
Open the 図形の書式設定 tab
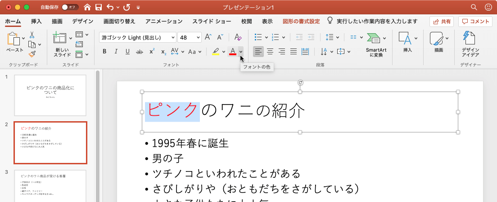pyautogui.click(x=302, y=21)
